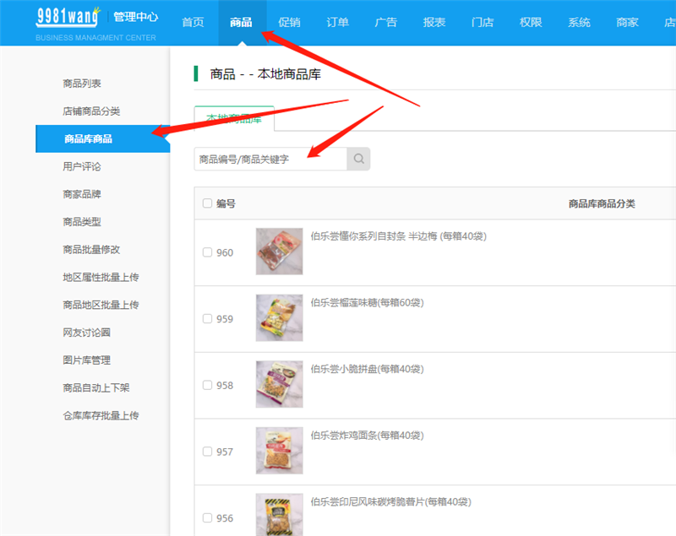676x536 pixels.
Task: Open 图片库管理 from the sidebar
Action: click(x=87, y=360)
